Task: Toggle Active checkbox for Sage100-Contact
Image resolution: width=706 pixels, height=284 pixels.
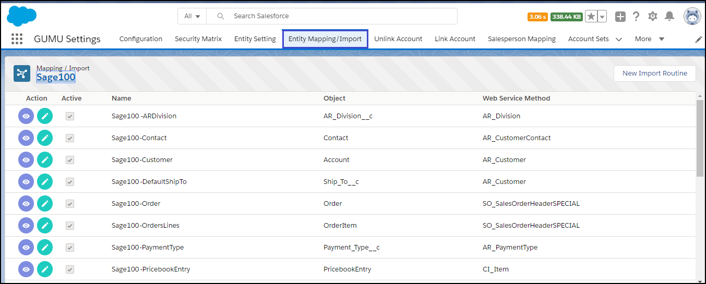Action: [x=70, y=138]
